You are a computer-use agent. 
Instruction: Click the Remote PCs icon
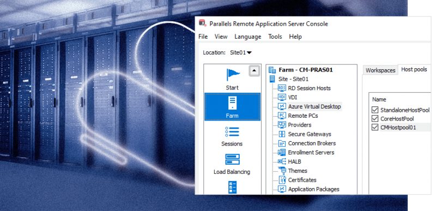[x=282, y=116]
